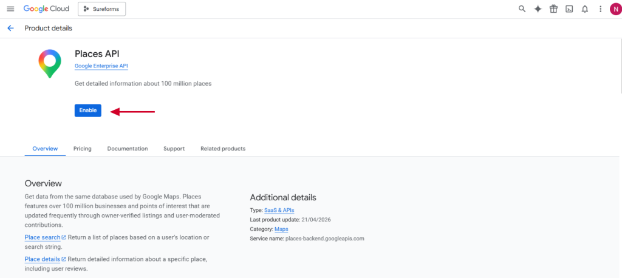Viewport: 622px width, 278px height.
Task: Open the Gemini sparkle assistant icon
Action: tap(538, 8)
